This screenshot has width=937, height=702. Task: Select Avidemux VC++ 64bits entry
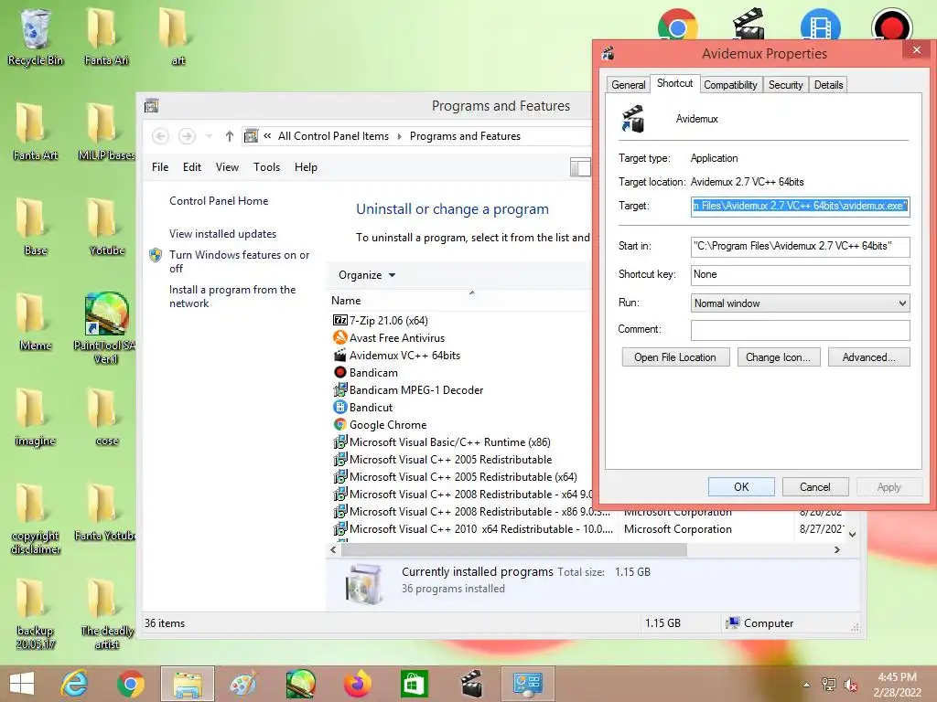click(396, 356)
